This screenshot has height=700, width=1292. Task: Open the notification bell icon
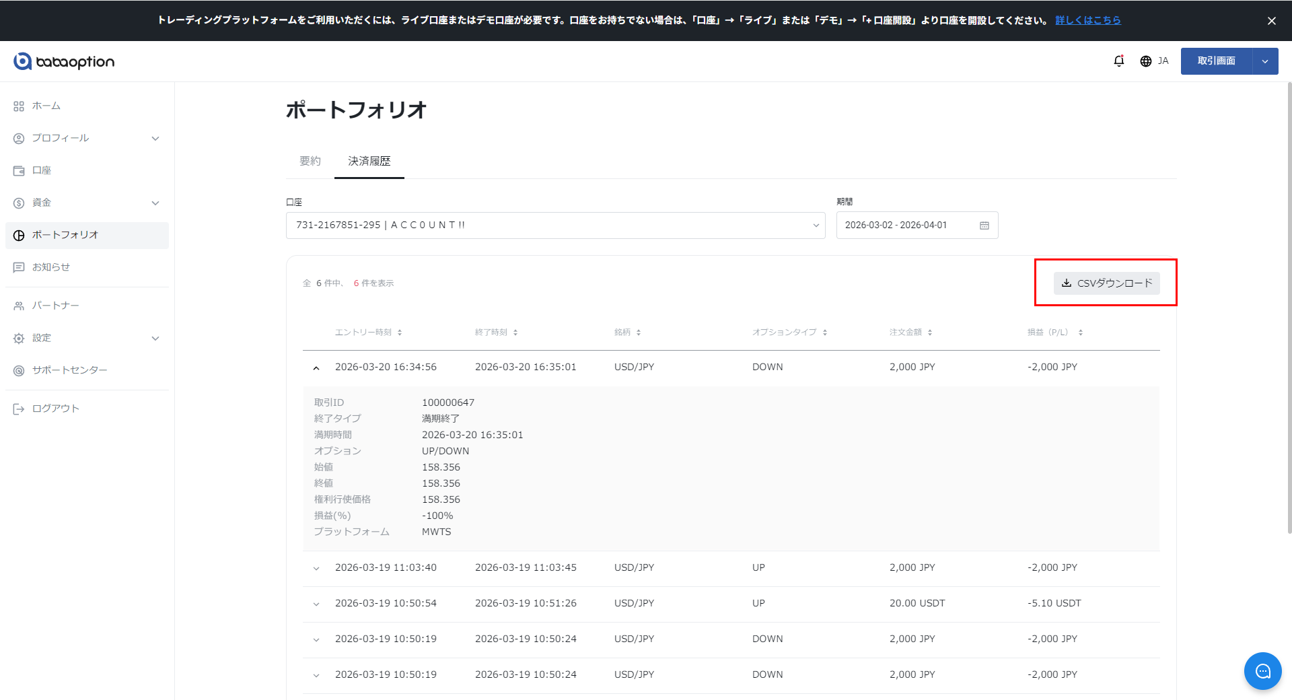pyautogui.click(x=1118, y=61)
